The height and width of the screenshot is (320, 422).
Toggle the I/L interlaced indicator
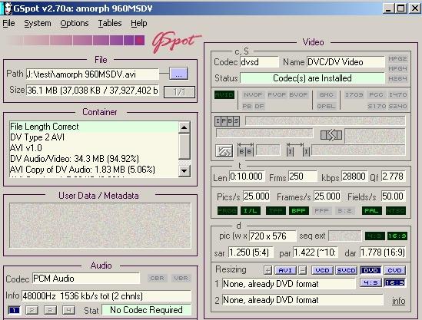click(x=251, y=210)
